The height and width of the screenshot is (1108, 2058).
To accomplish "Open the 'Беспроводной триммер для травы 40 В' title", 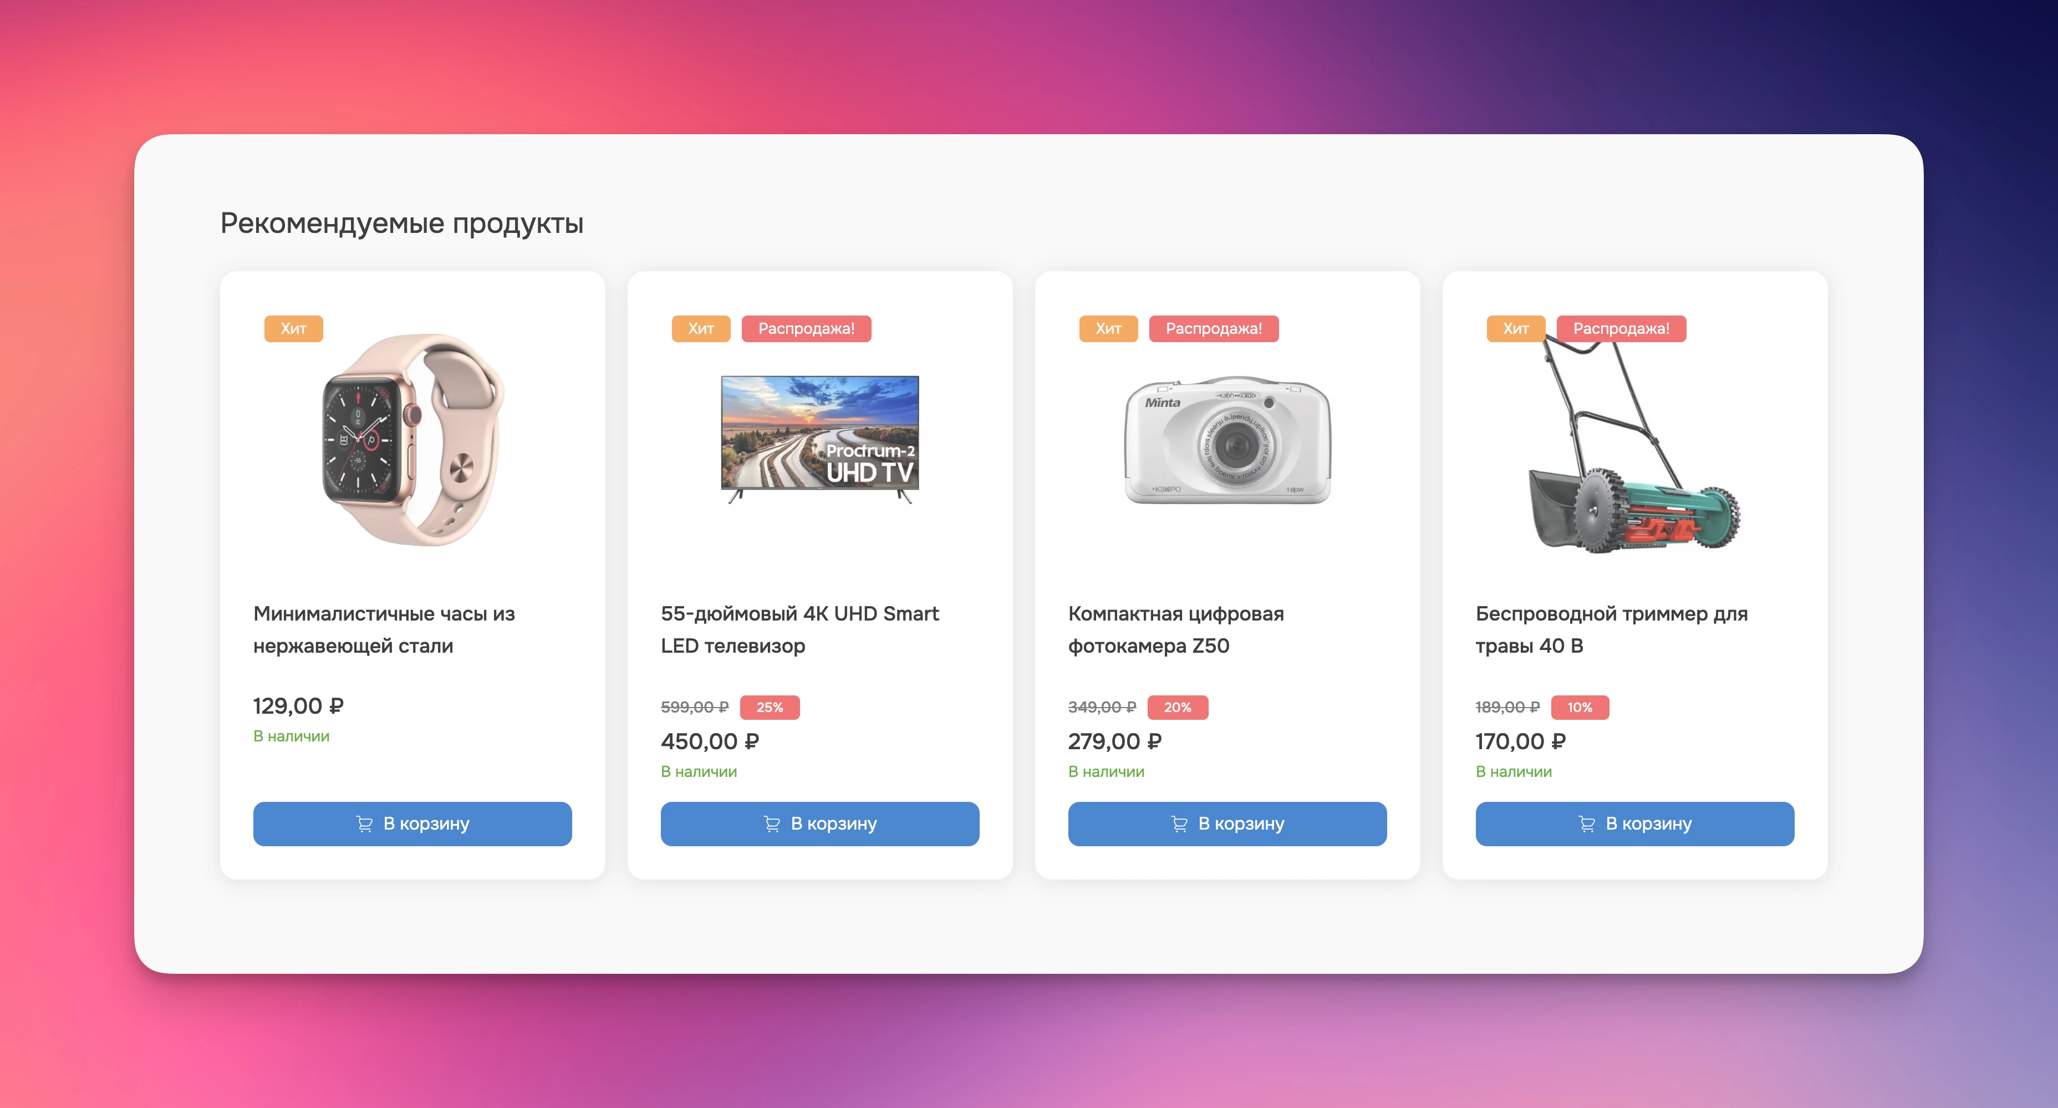I will [1611, 629].
